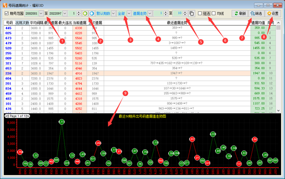Toggle the 期号范围 checkbox
This screenshot has width=285, height=179.
(7, 14)
